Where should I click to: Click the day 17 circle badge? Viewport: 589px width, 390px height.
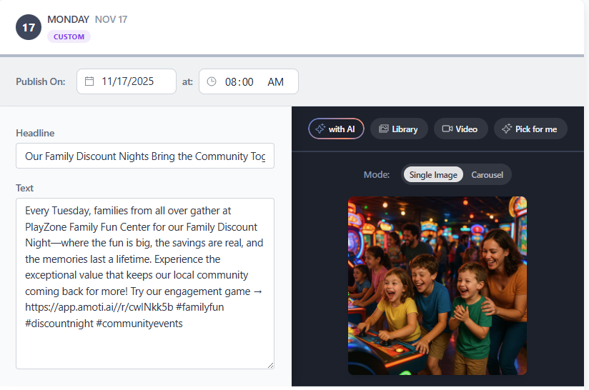29,28
